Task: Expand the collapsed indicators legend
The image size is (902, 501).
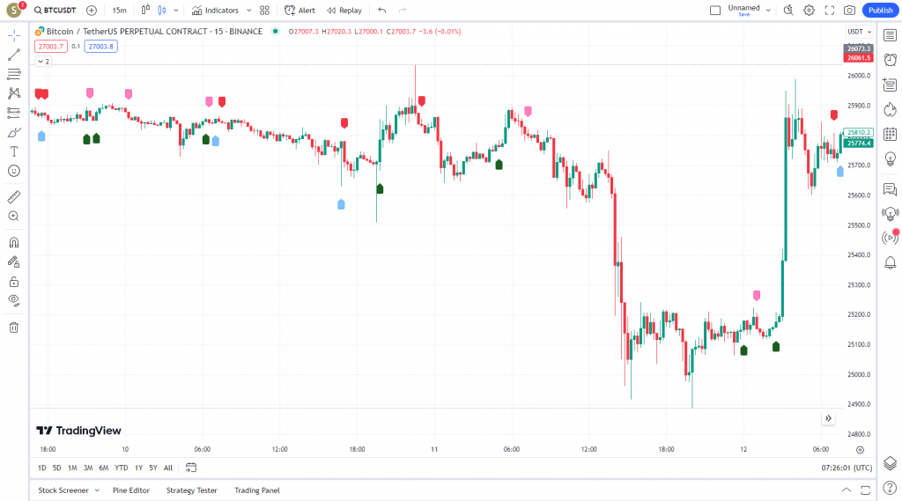Action: (x=42, y=62)
